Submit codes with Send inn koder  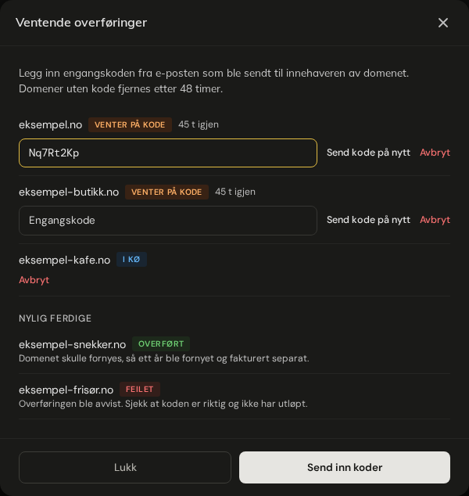345,467
